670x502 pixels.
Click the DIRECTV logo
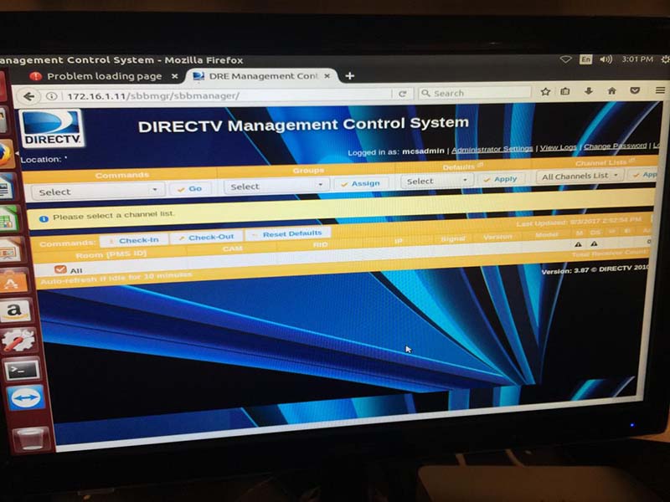pyautogui.click(x=52, y=127)
